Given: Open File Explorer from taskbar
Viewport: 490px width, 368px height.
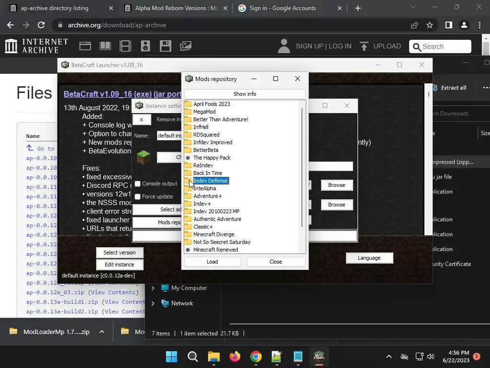Looking at the screenshot, I should pyautogui.click(x=214, y=356).
